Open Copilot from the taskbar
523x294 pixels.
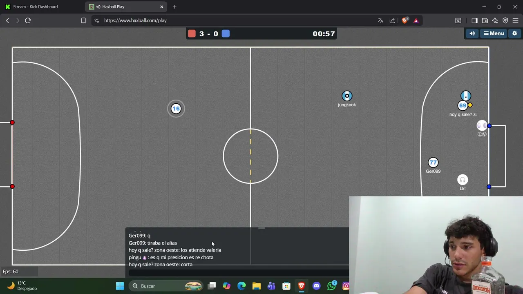(x=226, y=286)
